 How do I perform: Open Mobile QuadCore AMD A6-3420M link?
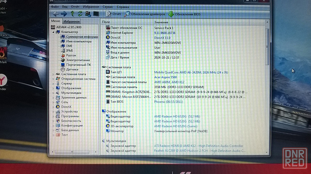pos(191,72)
